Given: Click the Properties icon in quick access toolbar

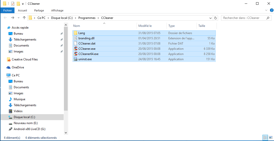Looking at the screenshot, I should pyautogui.click(x=13, y=4).
